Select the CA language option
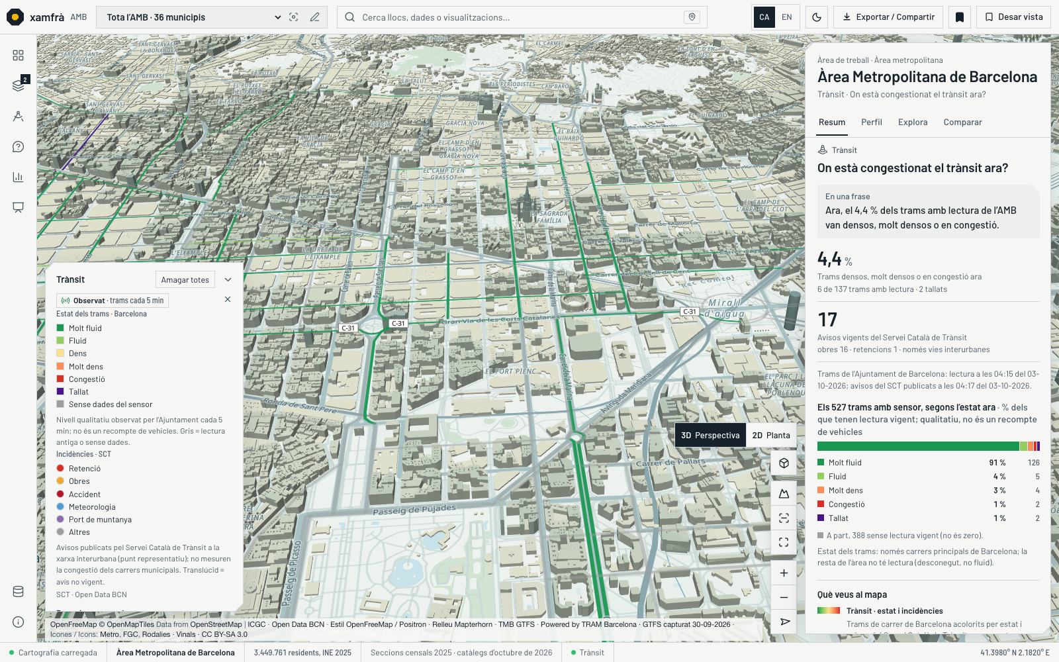The width and height of the screenshot is (1059, 662). coord(764,17)
